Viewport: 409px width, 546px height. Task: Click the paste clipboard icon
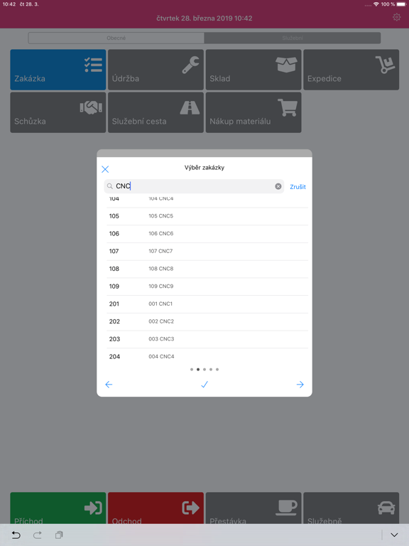(x=59, y=535)
